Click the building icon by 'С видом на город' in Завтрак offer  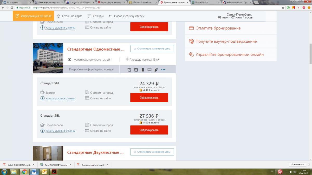point(87,92)
